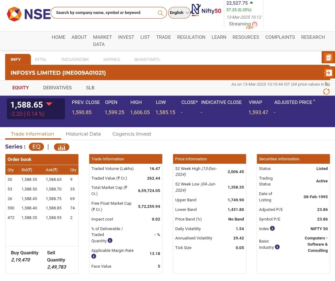The height and width of the screenshot is (281, 335).
Task: Click the info icon beside Index
Action: click(272, 229)
